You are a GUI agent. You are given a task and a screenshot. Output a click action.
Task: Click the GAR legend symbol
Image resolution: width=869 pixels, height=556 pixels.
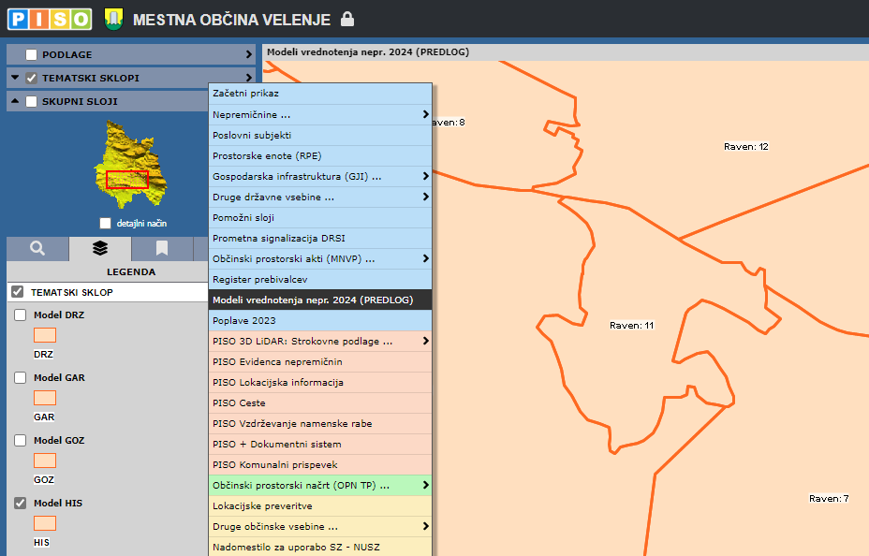[x=45, y=398]
